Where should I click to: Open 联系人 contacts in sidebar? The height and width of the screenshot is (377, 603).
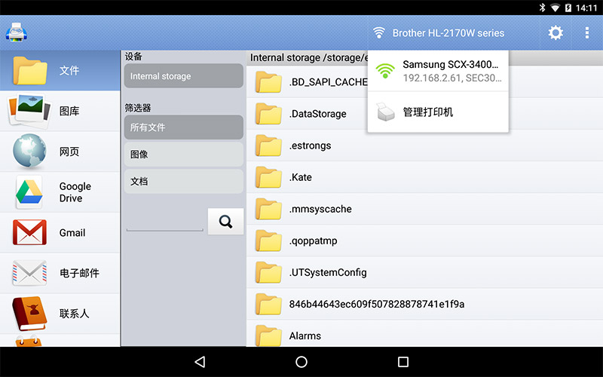point(60,314)
